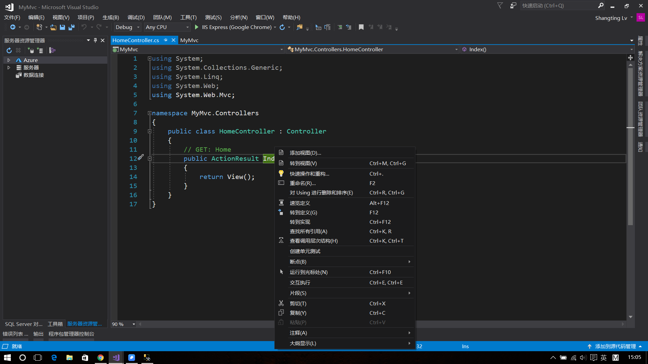The width and height of the screenshot is (648, 364).
Task: Click the Save file toolbar icon
Action: coord(62,27)
